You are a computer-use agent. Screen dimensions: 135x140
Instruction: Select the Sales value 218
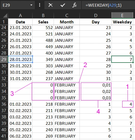pyautogui.click(x=43, y=104)
